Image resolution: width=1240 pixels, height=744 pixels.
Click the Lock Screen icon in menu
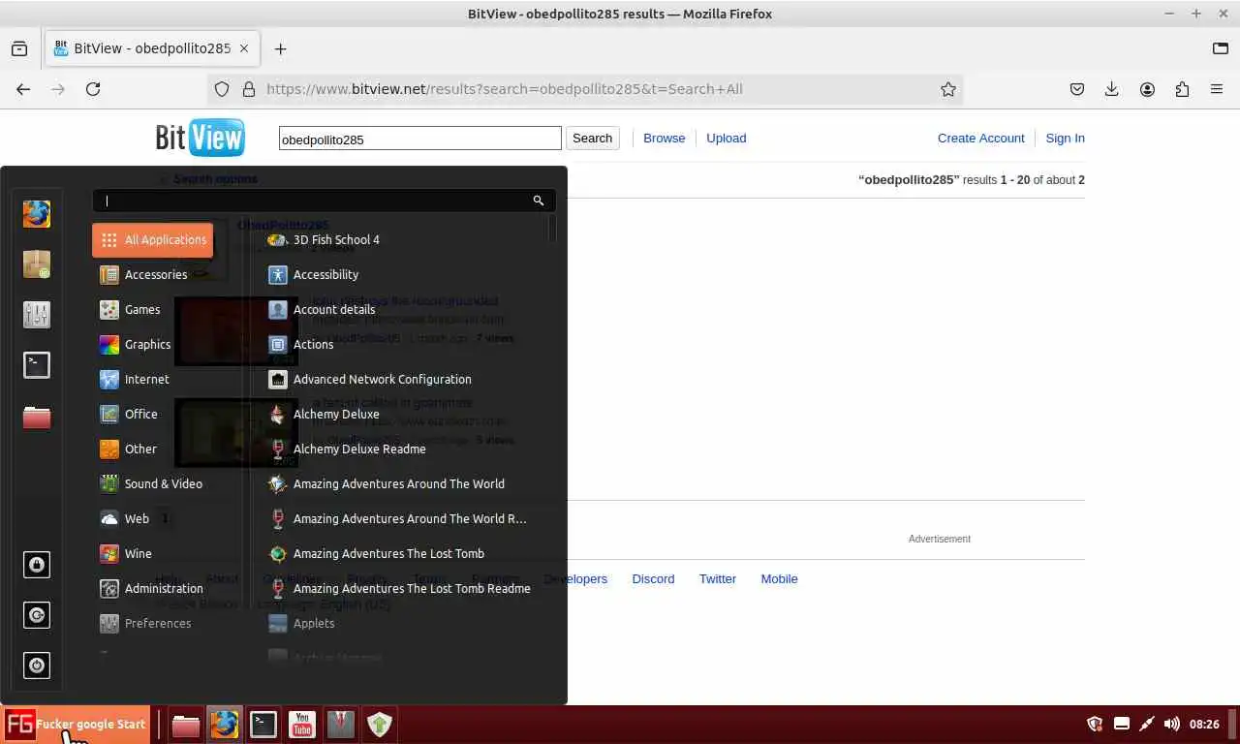click(37, 565)
